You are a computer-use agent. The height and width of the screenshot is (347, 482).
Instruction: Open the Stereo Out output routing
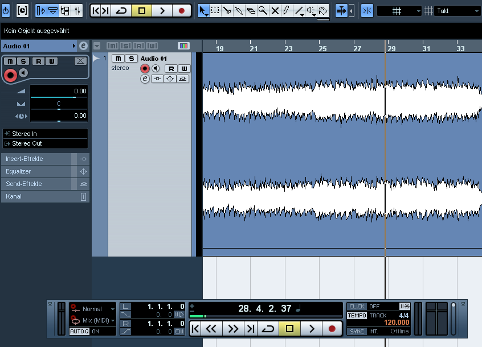pyautogui.click(x=45, y=143)
